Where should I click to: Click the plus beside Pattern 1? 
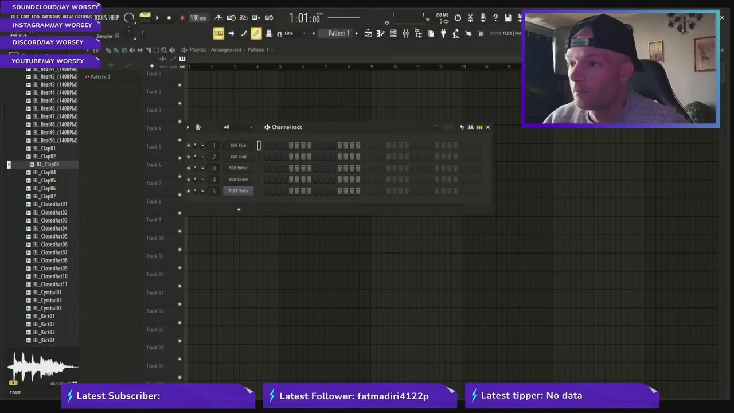click(357, 33)
